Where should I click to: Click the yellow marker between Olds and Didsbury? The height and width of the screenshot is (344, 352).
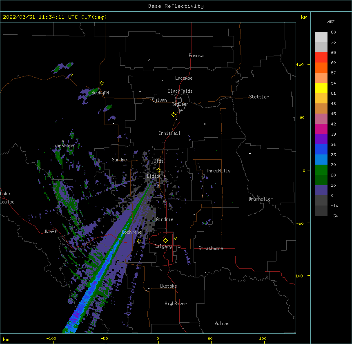coord(159,170)
